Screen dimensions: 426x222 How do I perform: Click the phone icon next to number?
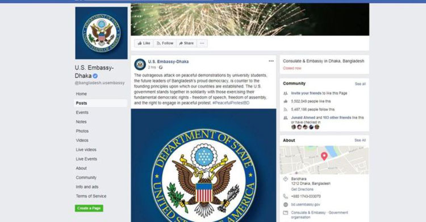pyautogui.click(x=286, y=196)
